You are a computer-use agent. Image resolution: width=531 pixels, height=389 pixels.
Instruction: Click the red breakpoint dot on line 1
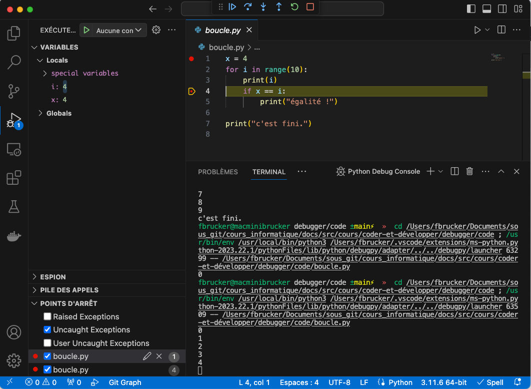191,59
